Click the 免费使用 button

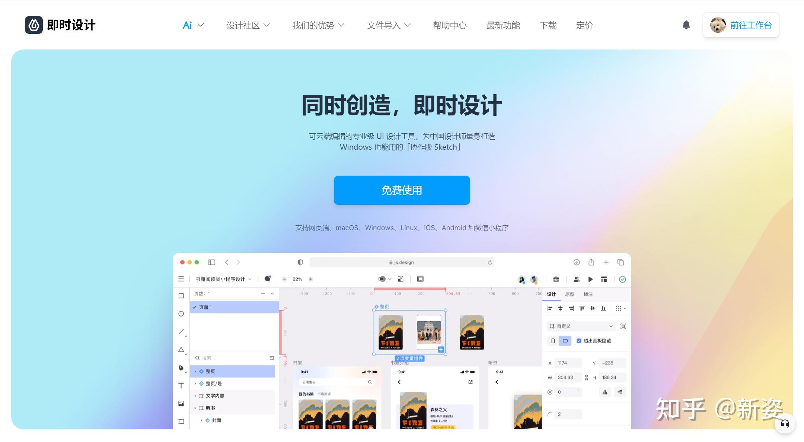pos(402,190)
